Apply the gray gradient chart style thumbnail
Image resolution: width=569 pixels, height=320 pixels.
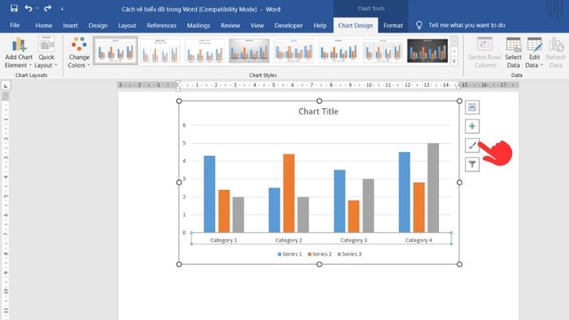click(250, 50)
